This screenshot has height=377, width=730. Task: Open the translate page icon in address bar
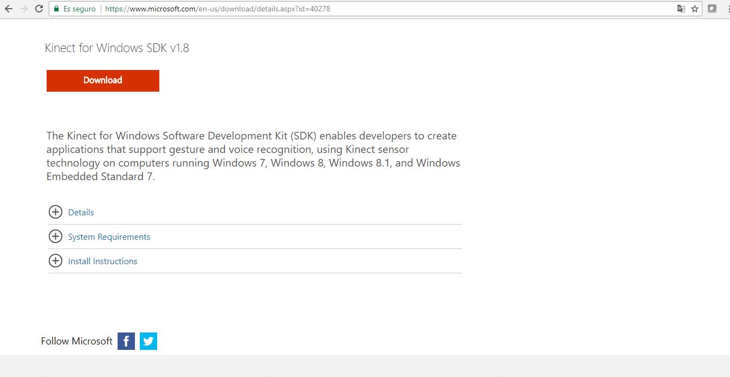pos(681,9)
